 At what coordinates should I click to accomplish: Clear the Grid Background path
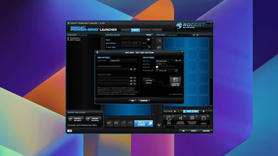pos(135,69)
